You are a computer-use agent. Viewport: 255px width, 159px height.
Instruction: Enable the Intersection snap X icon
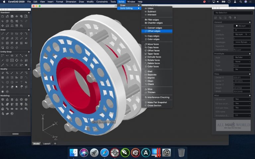click(x=17, y=56)
